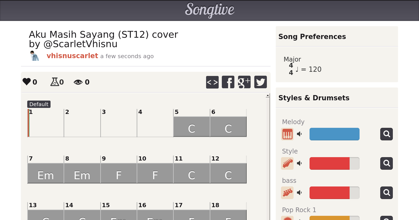Viewport: 419px width, 220px height.
Task: Share song on Twitter
Action: [x=261, y=82]
